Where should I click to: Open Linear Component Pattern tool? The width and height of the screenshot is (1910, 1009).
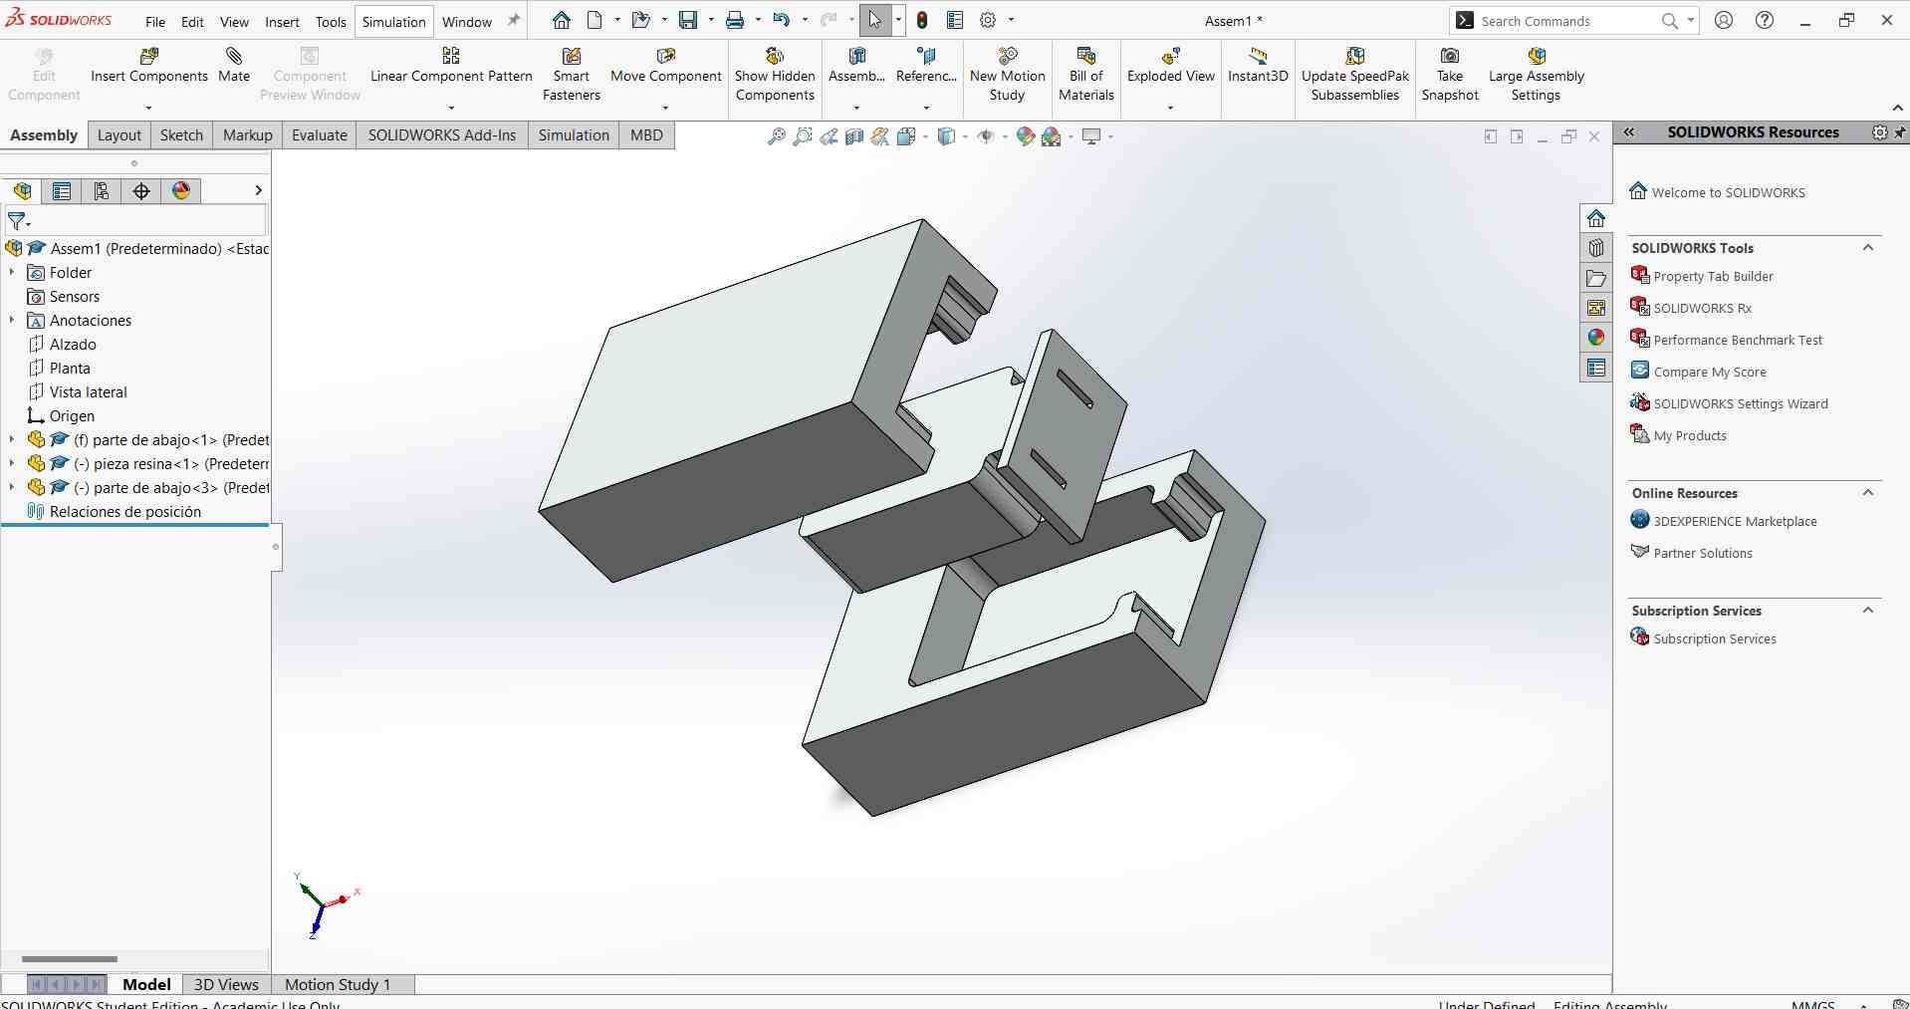(x=451, y=66)
